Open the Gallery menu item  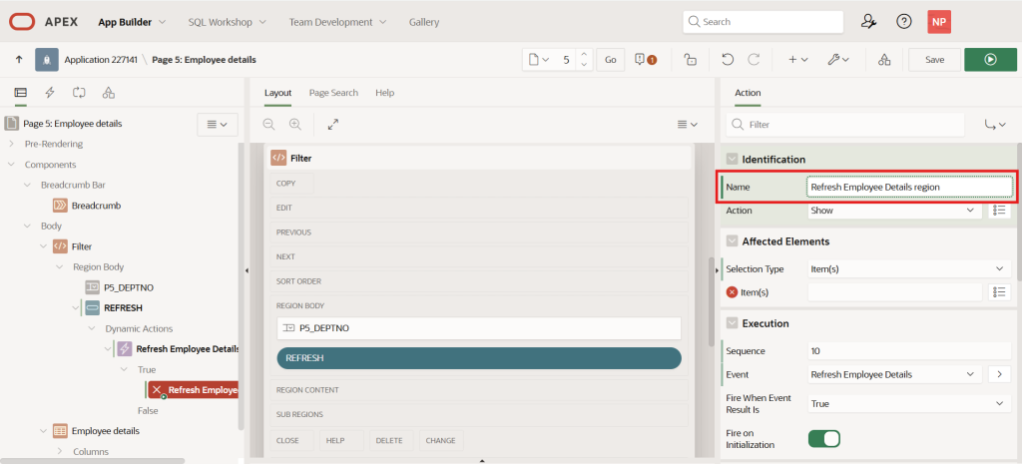tap(423, 22)
